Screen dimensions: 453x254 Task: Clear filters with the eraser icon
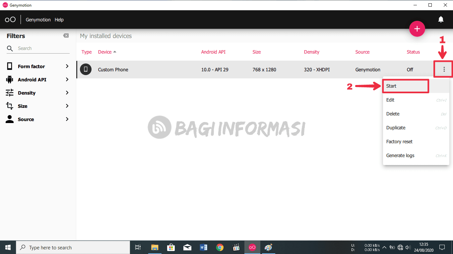coord(66,36)
